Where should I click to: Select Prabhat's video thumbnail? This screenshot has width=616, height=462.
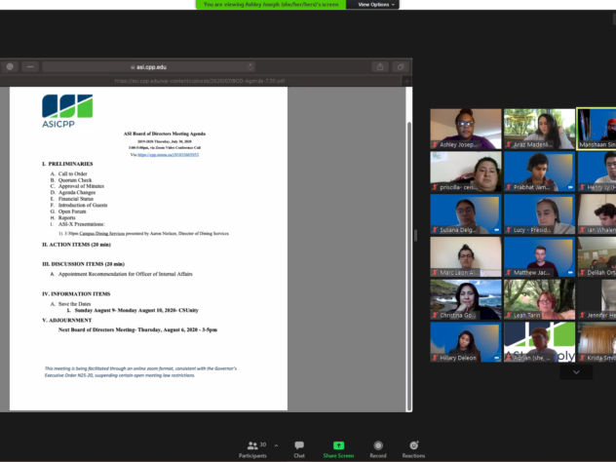click(539, 172)
